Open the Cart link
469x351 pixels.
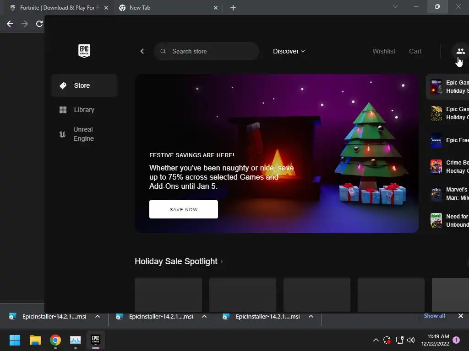pyautogui.click(x=415, y=51)
